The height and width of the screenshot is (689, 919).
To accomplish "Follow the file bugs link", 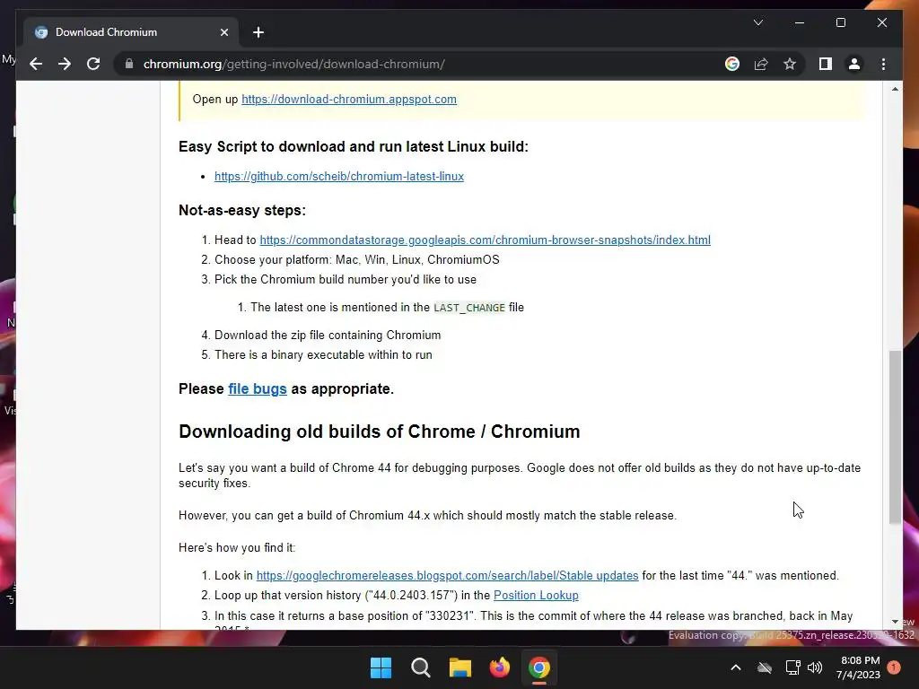I will 258,389.
